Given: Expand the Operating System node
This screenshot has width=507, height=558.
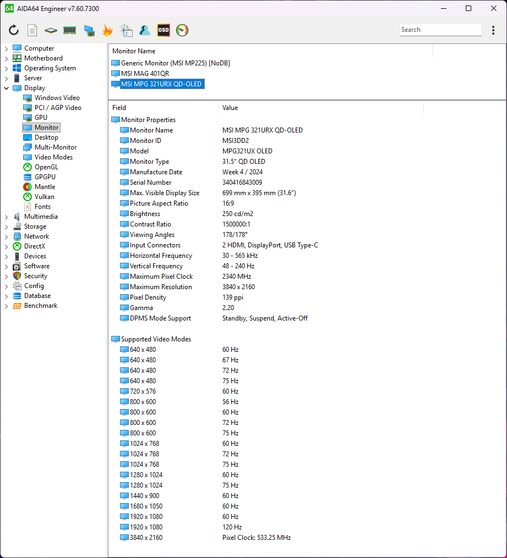Looking at the screenshot, I should [x=6, y=69].
